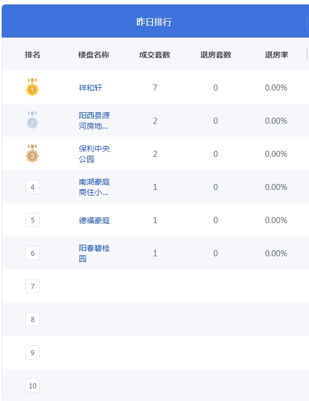Viewport: 309px width, 401px height.
Task: Click 成交套数 value 2 for 保利中央公园
Action: pos(155,154)
